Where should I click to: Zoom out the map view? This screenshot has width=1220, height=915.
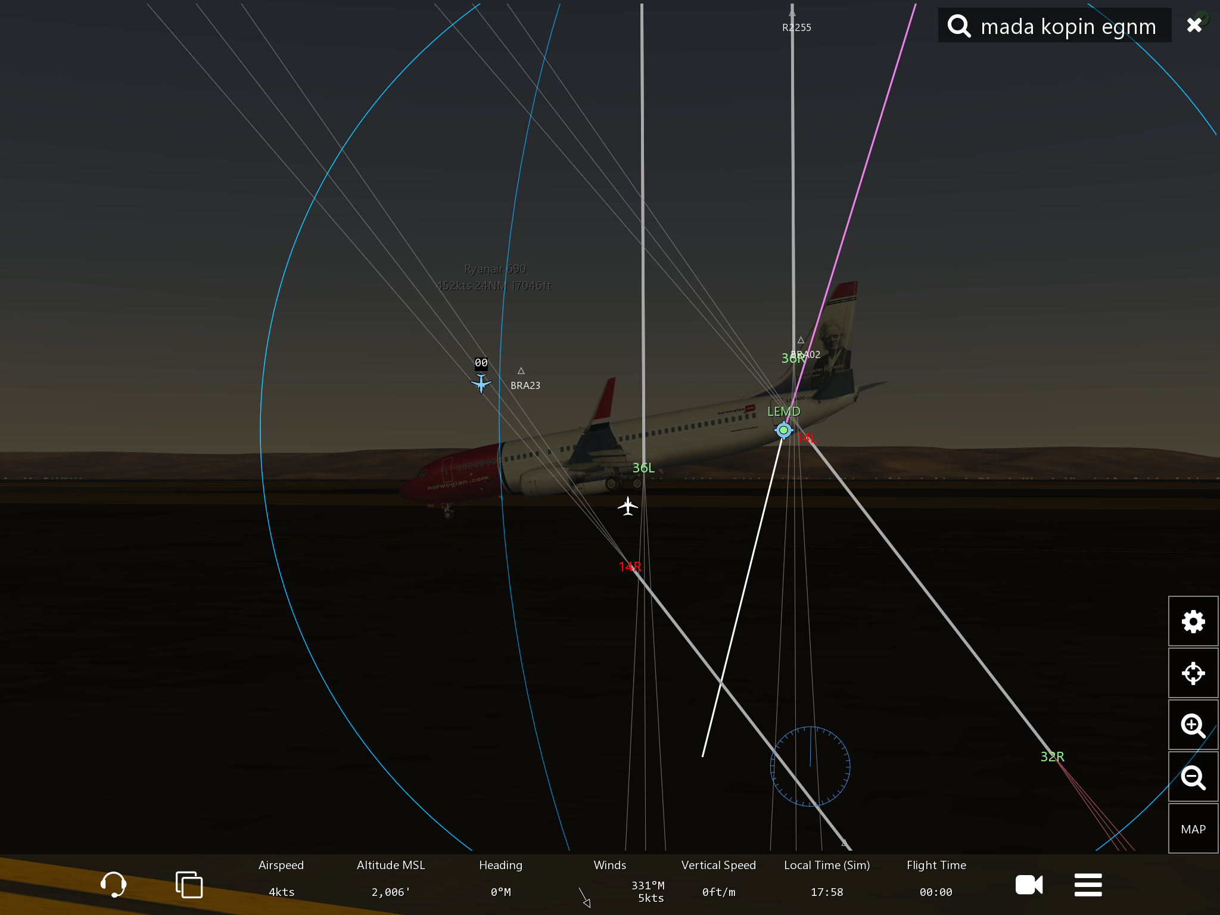[1193, 777]
